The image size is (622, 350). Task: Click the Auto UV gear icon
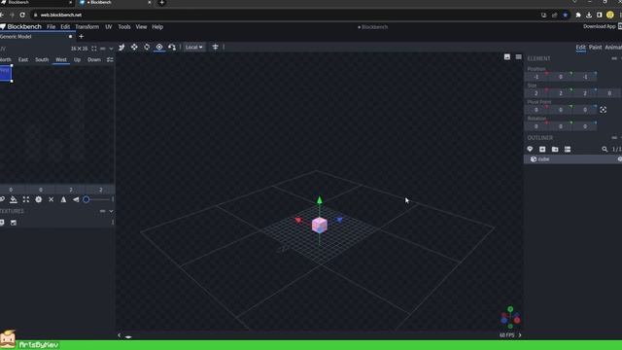(39, 199)
